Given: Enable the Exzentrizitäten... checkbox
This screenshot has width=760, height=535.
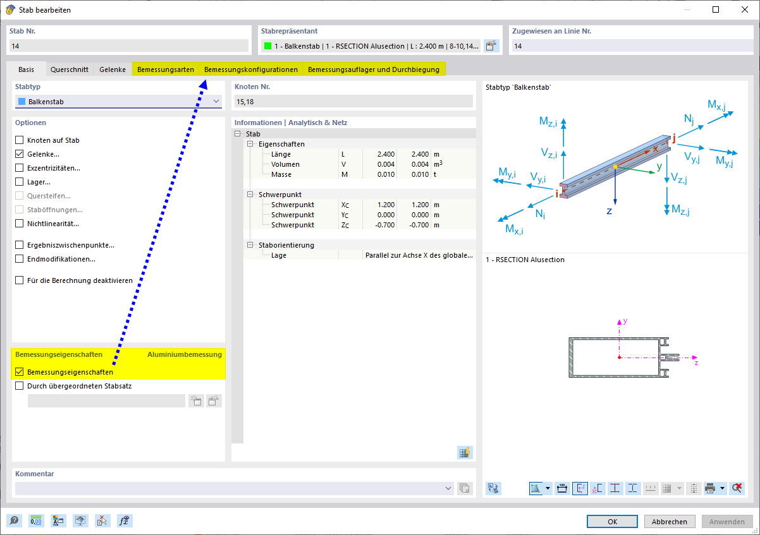Looking at the screenshot, I should (x=20, y=168).
